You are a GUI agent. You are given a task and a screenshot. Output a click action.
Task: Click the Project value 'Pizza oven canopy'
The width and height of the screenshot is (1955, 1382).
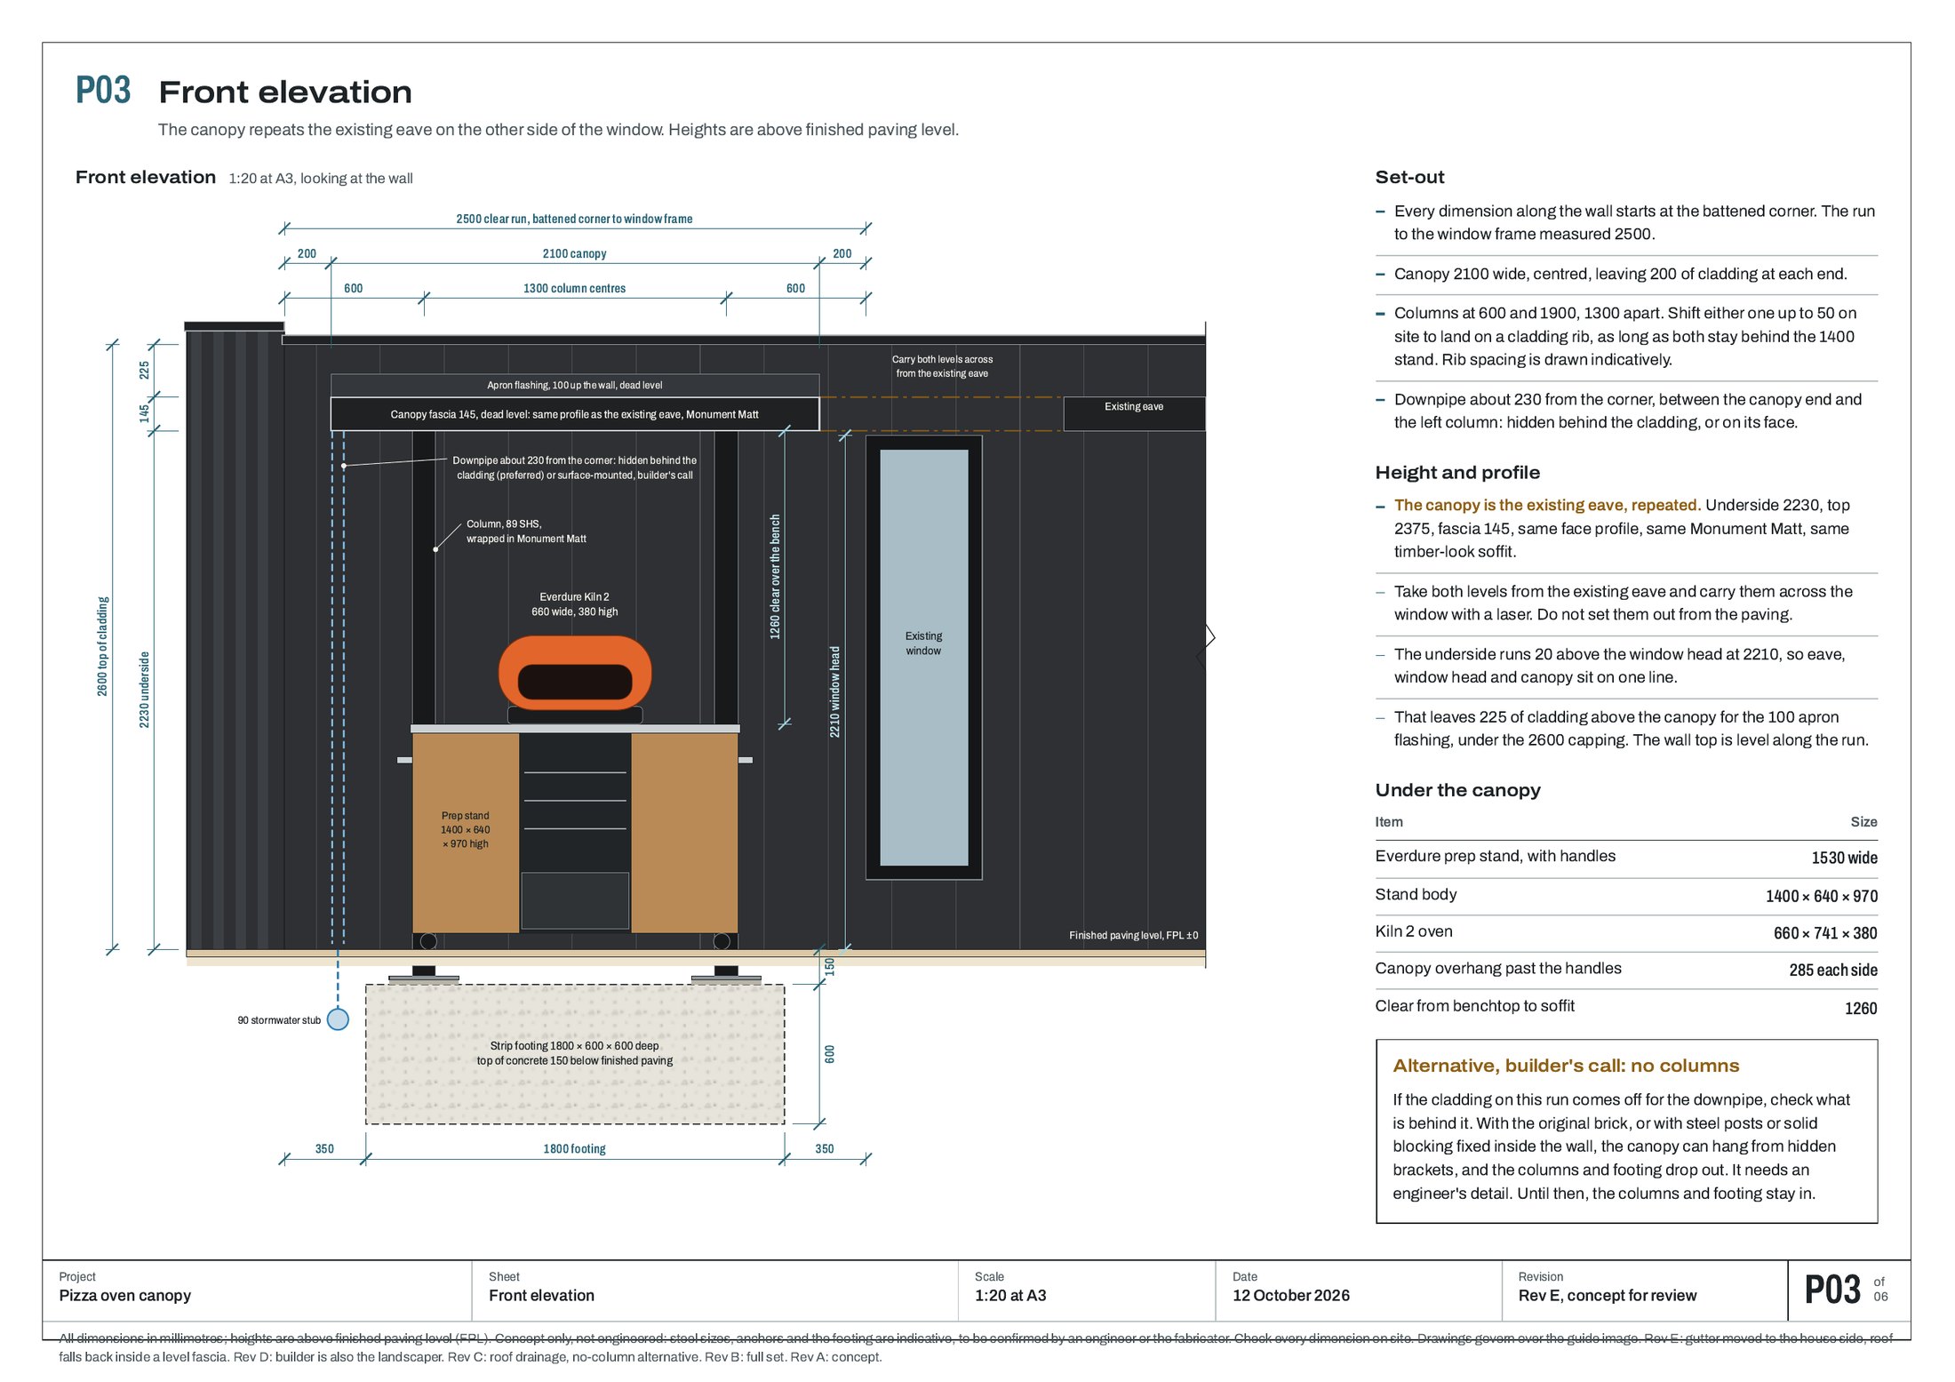[x=125, y=1296]
